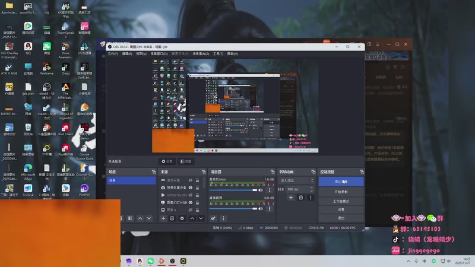Hide the 图像幻灯片放映 source via eye icon
The image size is (475, 267).
tap(190, 202)
